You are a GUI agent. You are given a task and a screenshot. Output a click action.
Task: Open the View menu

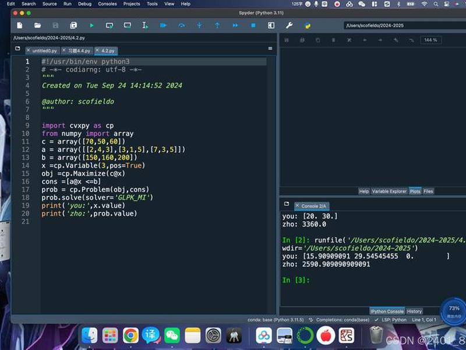[x=169, y=4]
